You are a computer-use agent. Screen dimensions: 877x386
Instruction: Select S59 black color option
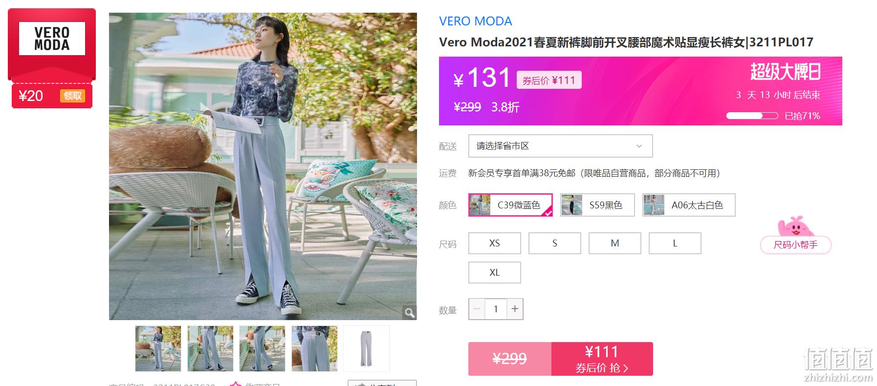tap(597, 205)
